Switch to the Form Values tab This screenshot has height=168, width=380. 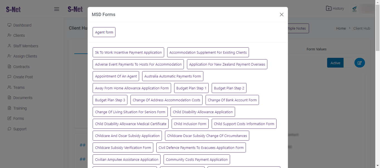[x=316, y=49]
